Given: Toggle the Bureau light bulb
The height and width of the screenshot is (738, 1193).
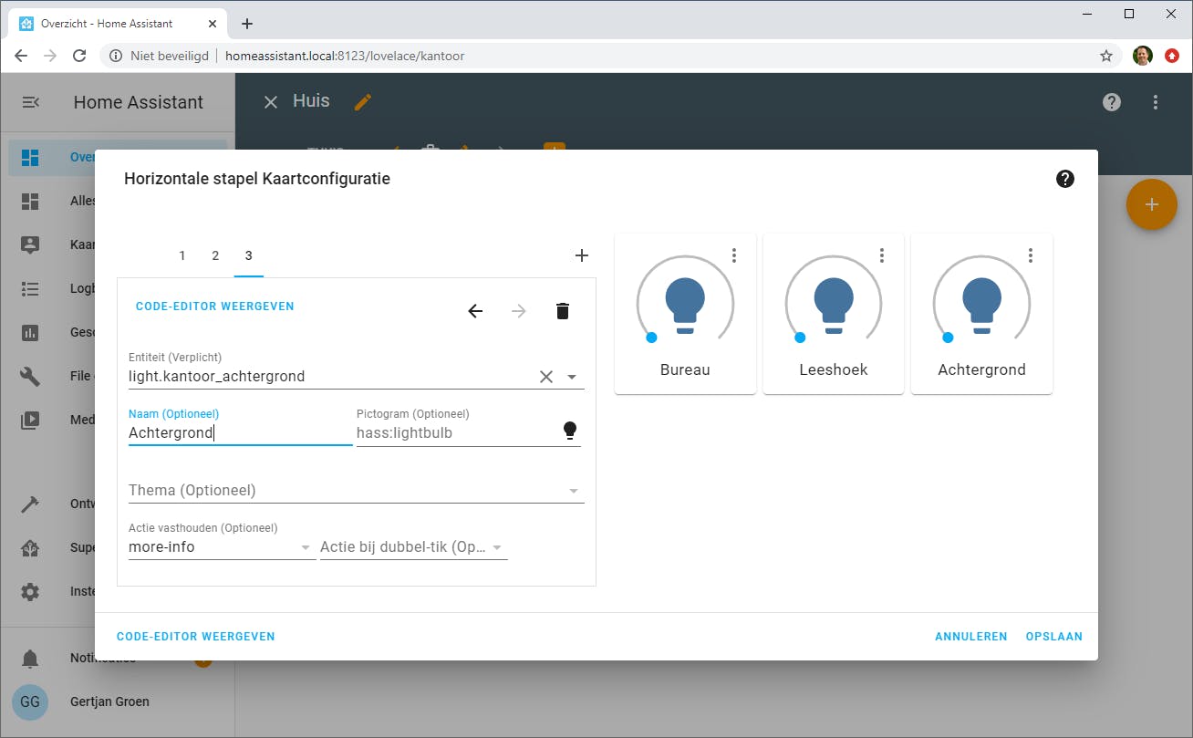Looking at the screenshot, I should coord(685,305).
